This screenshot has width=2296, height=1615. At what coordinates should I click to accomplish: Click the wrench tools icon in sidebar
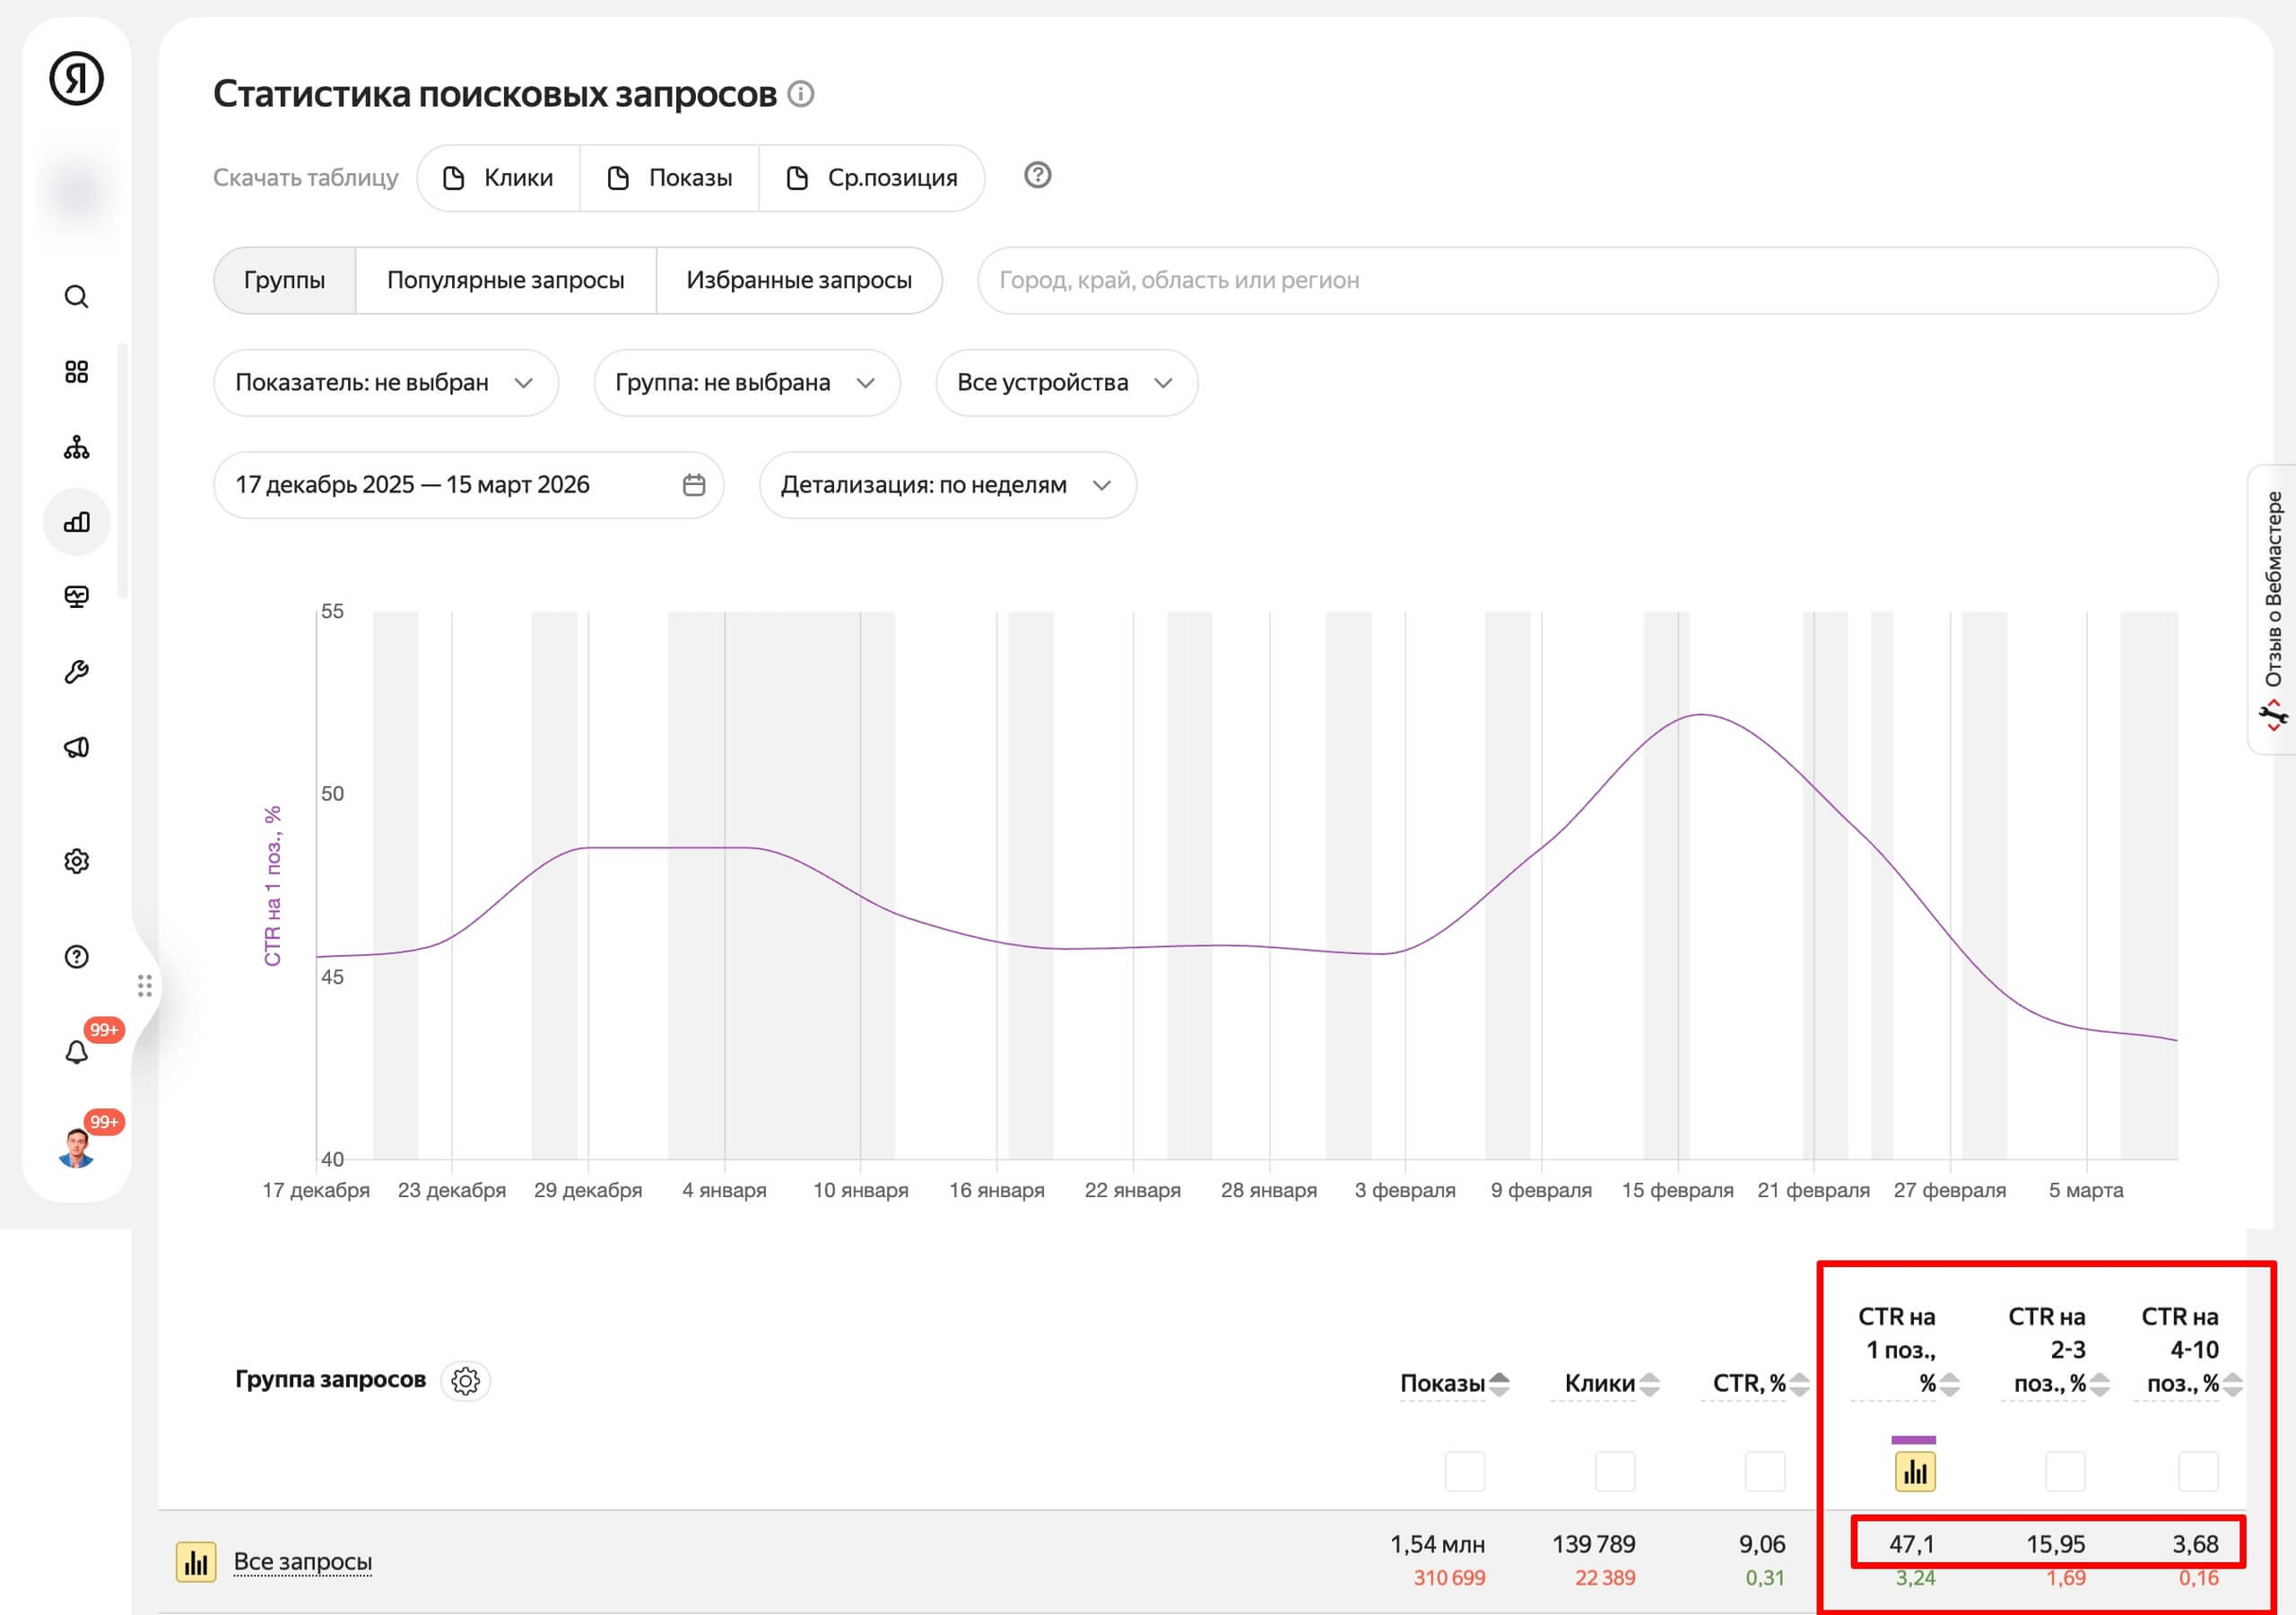pyautogui.click(x=76, y=672)
